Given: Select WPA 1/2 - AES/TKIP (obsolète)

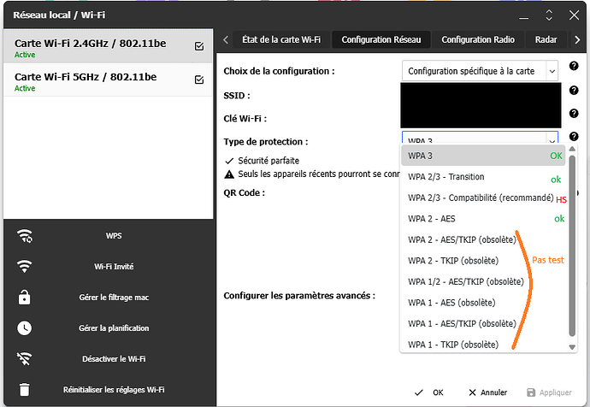Looking at the screenshot, I should 483,282.
